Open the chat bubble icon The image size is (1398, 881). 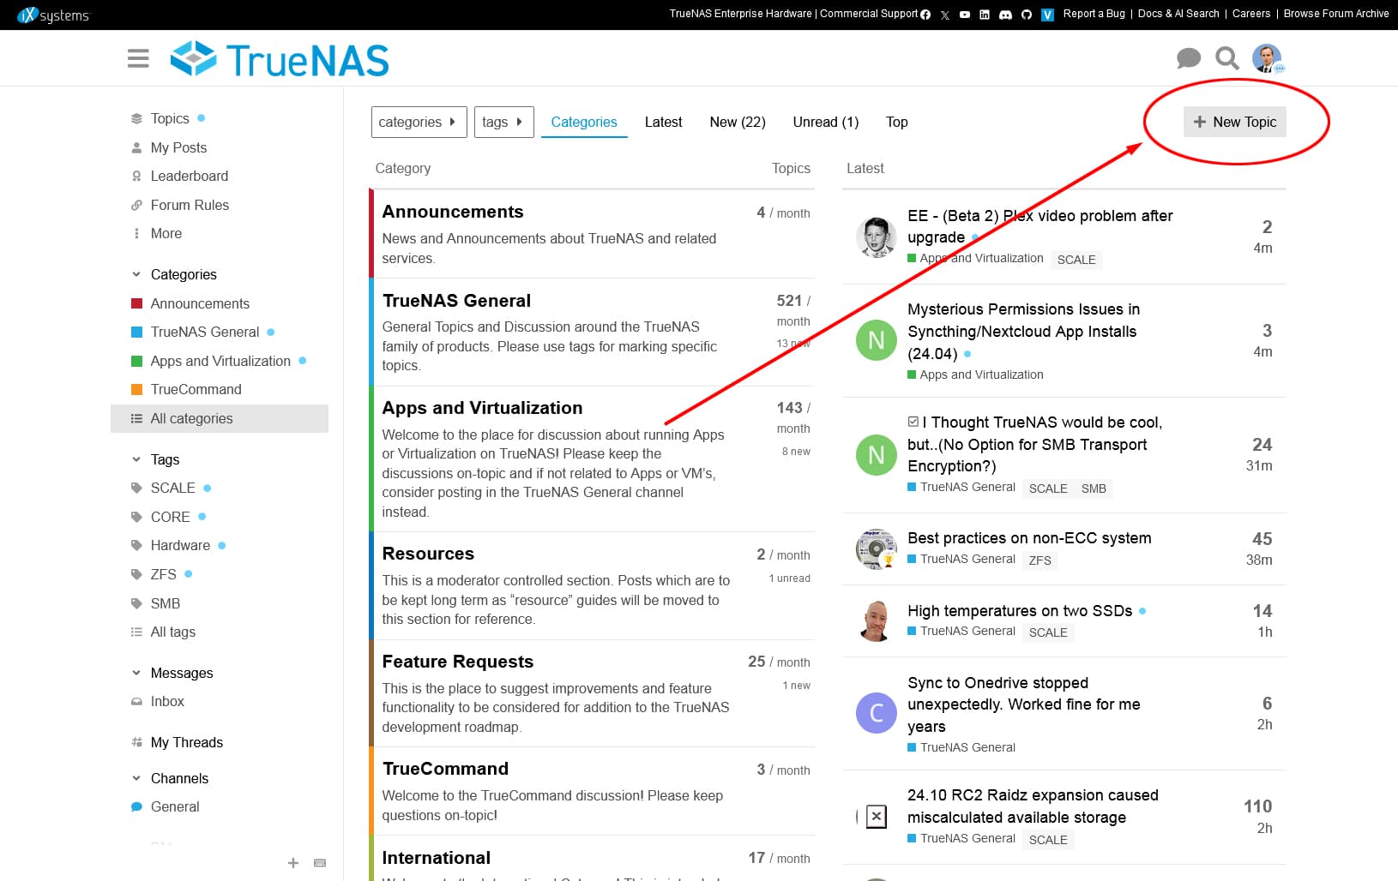[1188, 58]
